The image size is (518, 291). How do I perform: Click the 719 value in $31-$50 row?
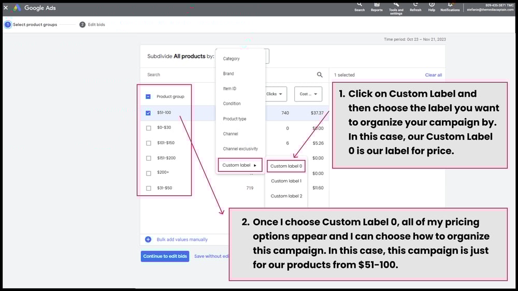coord(250,188)
